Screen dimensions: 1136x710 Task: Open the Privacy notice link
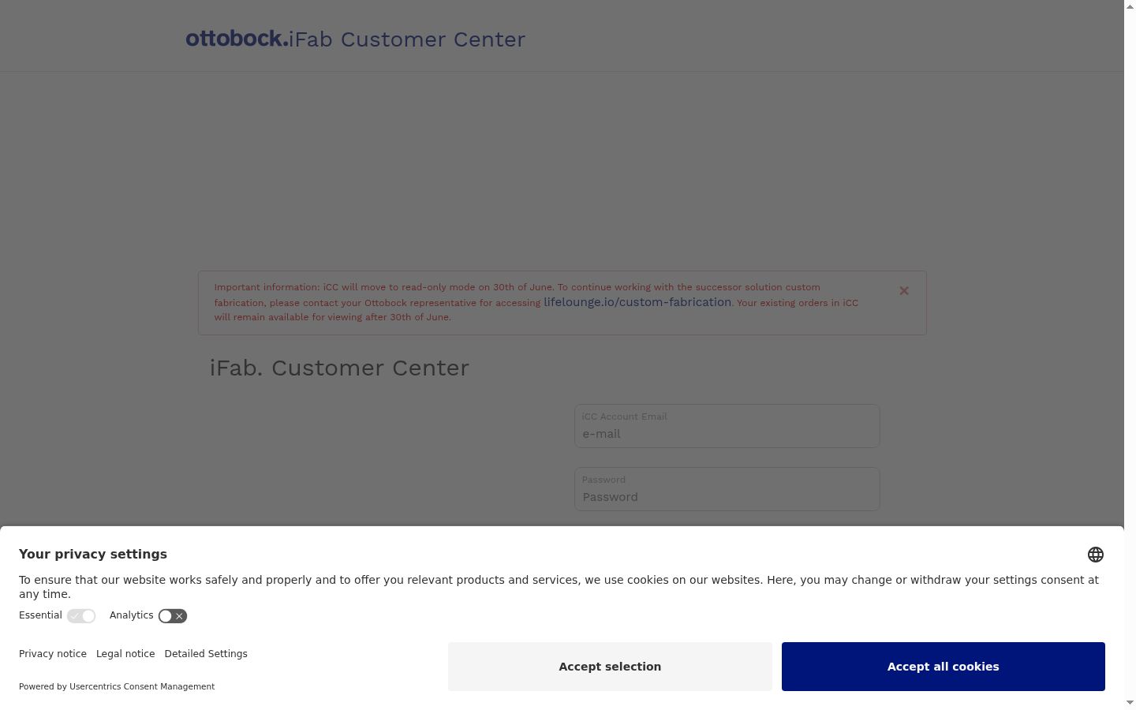(53, 654)
